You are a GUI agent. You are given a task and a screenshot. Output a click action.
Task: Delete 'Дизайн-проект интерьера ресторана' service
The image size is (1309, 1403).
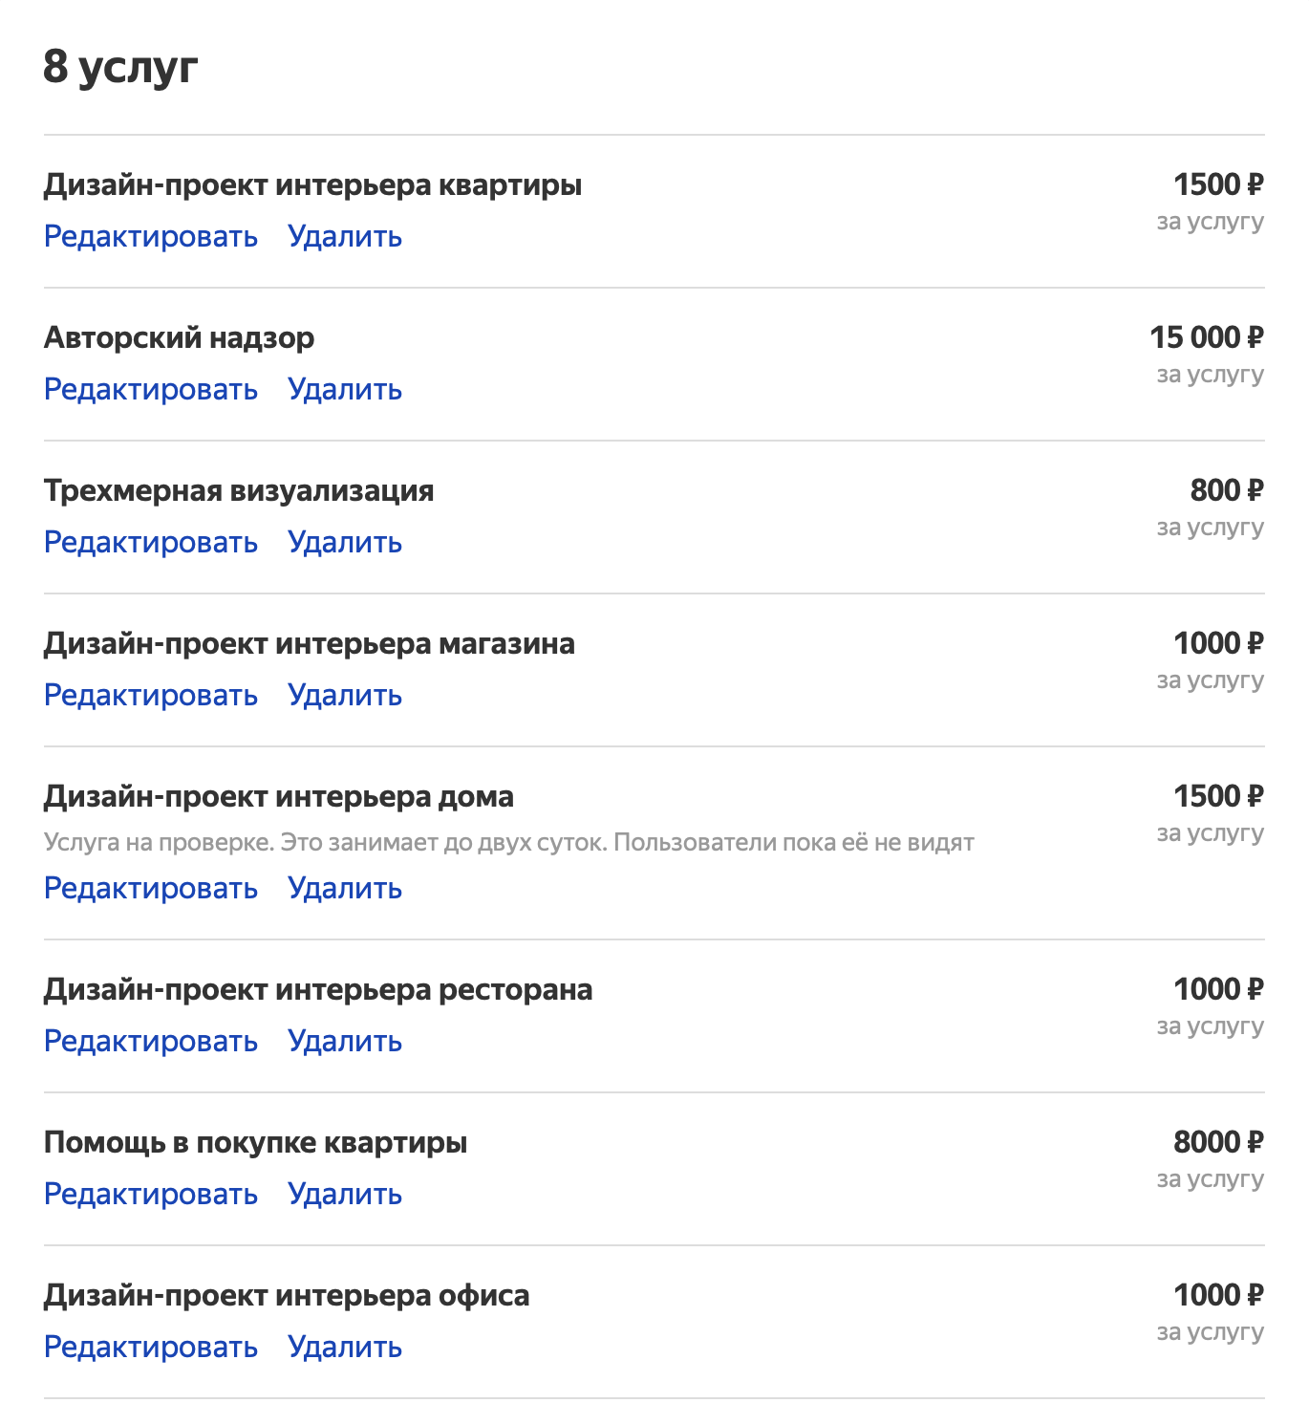(345, 1042)
